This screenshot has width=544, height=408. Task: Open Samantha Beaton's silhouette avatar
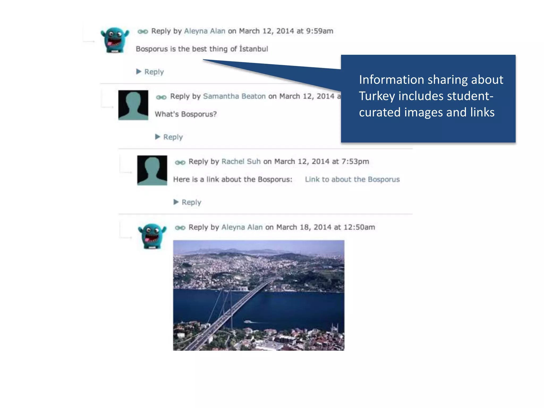tap(133, 105)
